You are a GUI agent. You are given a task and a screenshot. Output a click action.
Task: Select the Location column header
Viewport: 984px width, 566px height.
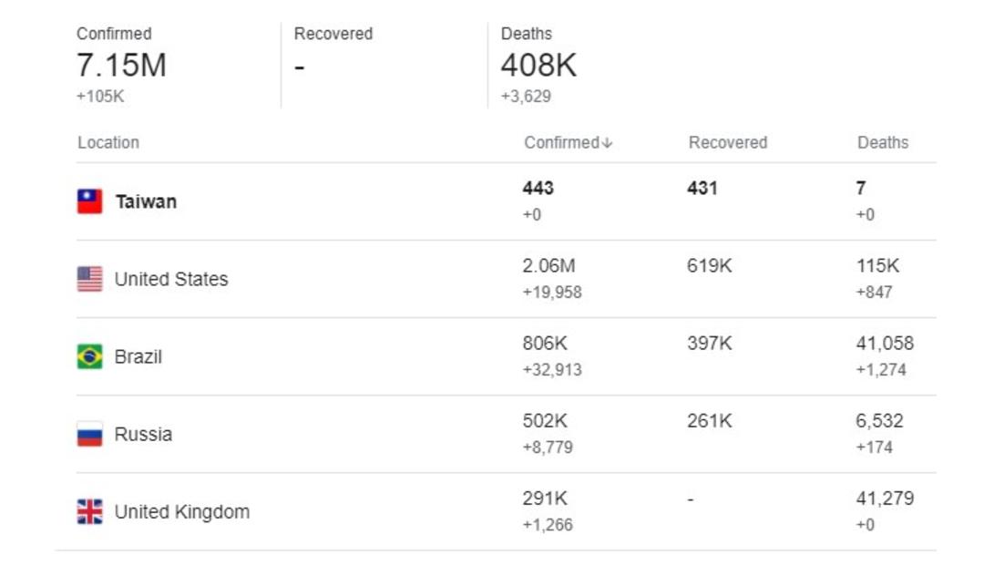(x=108, y=142)
